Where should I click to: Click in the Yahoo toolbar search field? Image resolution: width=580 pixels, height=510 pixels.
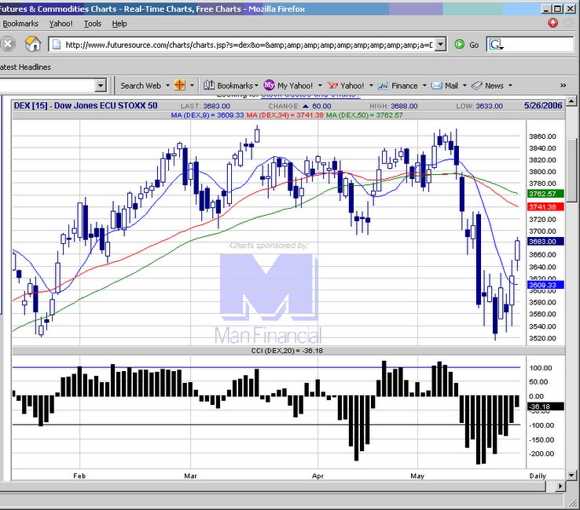click(47, 86)
